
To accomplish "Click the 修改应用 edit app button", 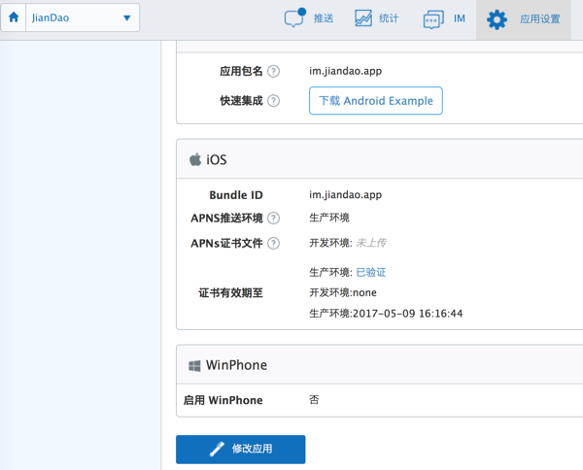I will pos(241,450).
